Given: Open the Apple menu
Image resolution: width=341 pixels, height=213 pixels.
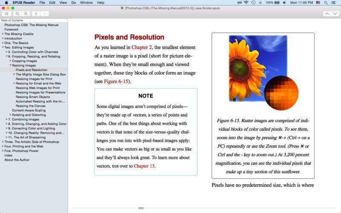Looking at the screenshot, I should pyautogui.click(x=6, y=3).
